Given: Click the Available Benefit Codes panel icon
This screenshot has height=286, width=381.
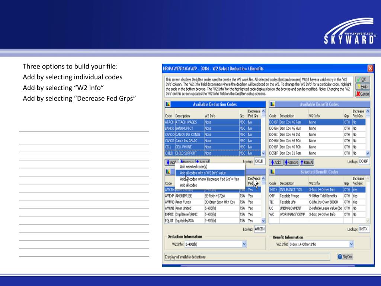Looking at the screenshot, I should click(272, 104).
